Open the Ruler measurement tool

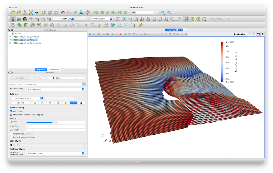pyautogui.click(x=141, y=25)
